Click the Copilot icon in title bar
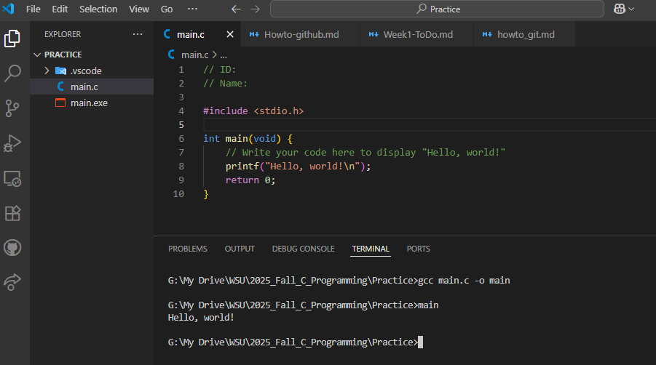 coord(619,9)
